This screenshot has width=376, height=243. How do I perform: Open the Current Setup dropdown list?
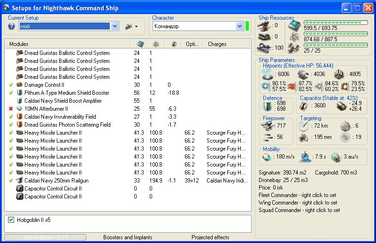coord(115,27)
